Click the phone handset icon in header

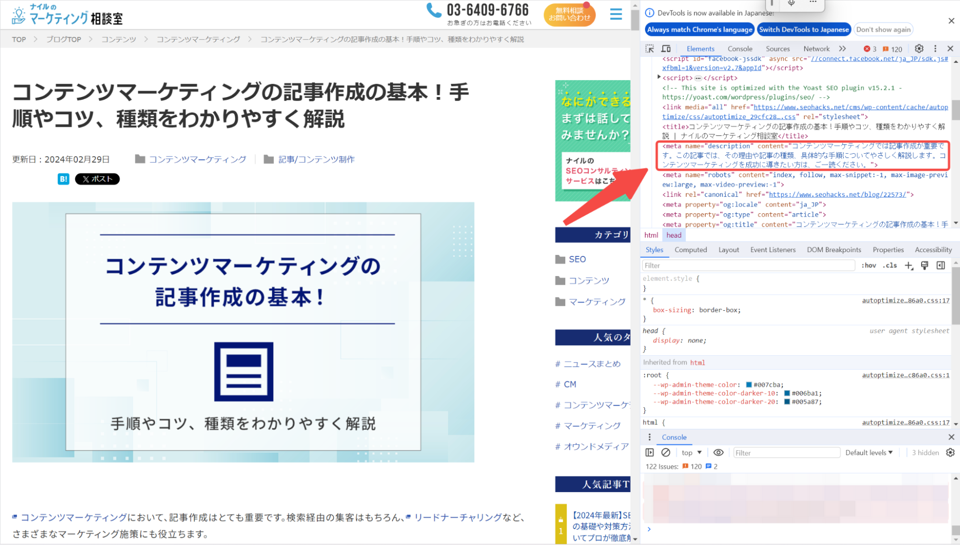[x=434, y=11]
